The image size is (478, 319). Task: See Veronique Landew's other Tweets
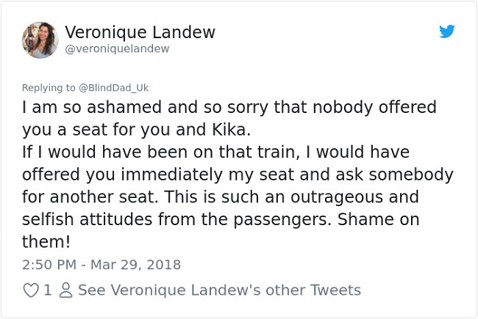(x=219, y=290)
